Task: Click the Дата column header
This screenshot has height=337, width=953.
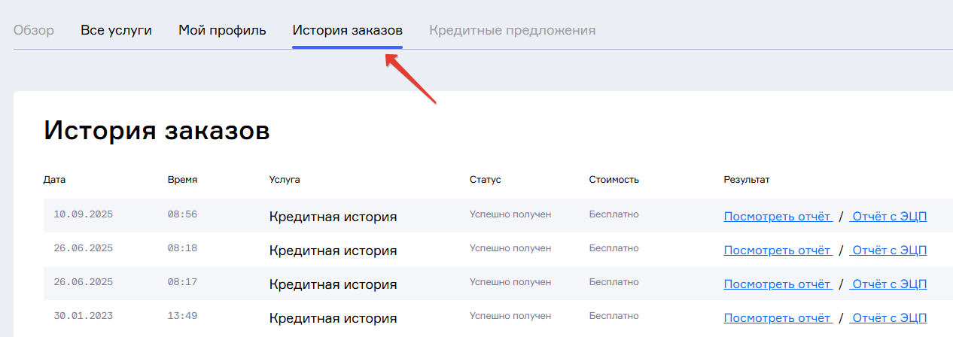Action: pyautogui.click(x=55, y=180)
